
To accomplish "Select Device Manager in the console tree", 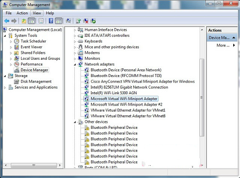I will pyautogui.click(x=35, y=70).
